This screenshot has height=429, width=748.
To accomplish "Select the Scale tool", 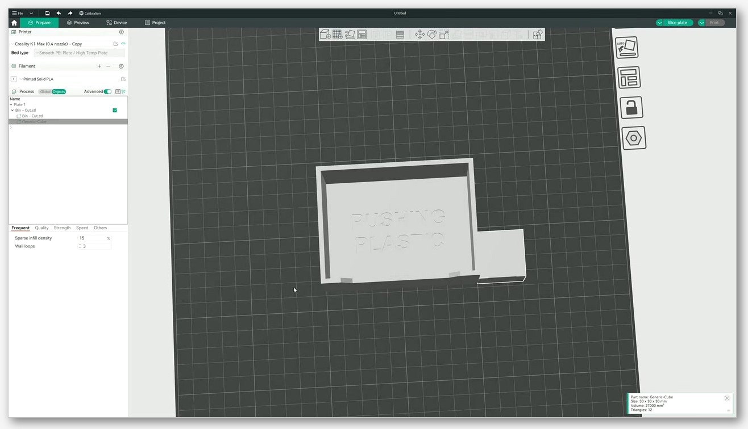I will 444,35.
